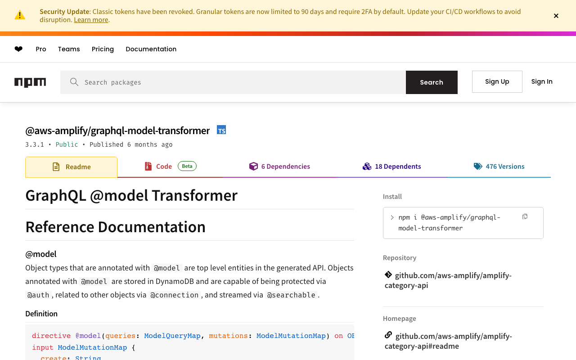Click the Sign Up button

(497, 81)
